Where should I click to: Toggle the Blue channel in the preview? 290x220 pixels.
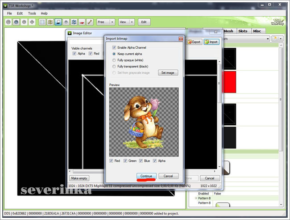coord(141,161)
